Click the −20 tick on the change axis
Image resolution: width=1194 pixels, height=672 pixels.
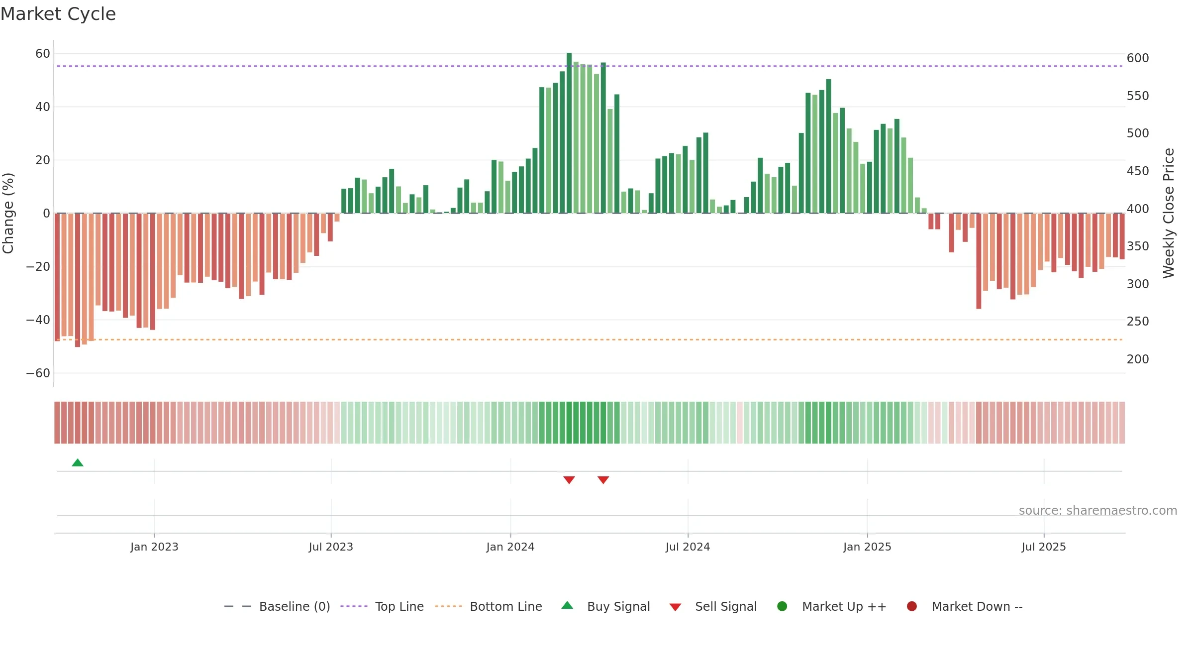[x=38, y=267]
